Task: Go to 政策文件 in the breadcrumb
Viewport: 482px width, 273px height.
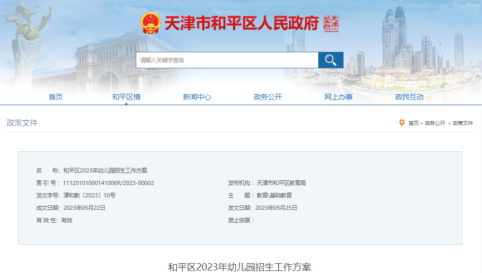Action: (x=463, y=123)
